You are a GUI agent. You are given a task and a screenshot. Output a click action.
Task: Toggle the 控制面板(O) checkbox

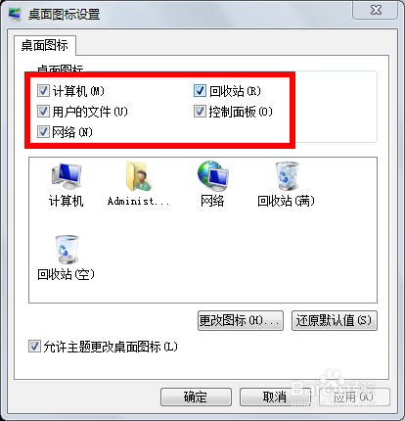tap(200, 112)
